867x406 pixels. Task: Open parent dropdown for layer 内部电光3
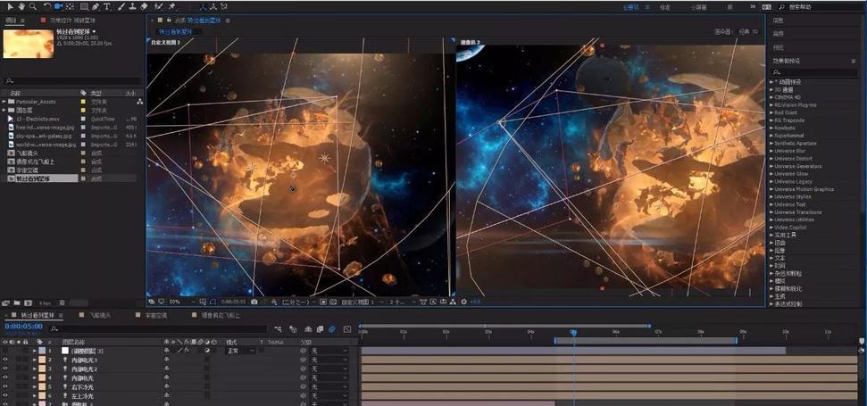(x=329, y=360)
